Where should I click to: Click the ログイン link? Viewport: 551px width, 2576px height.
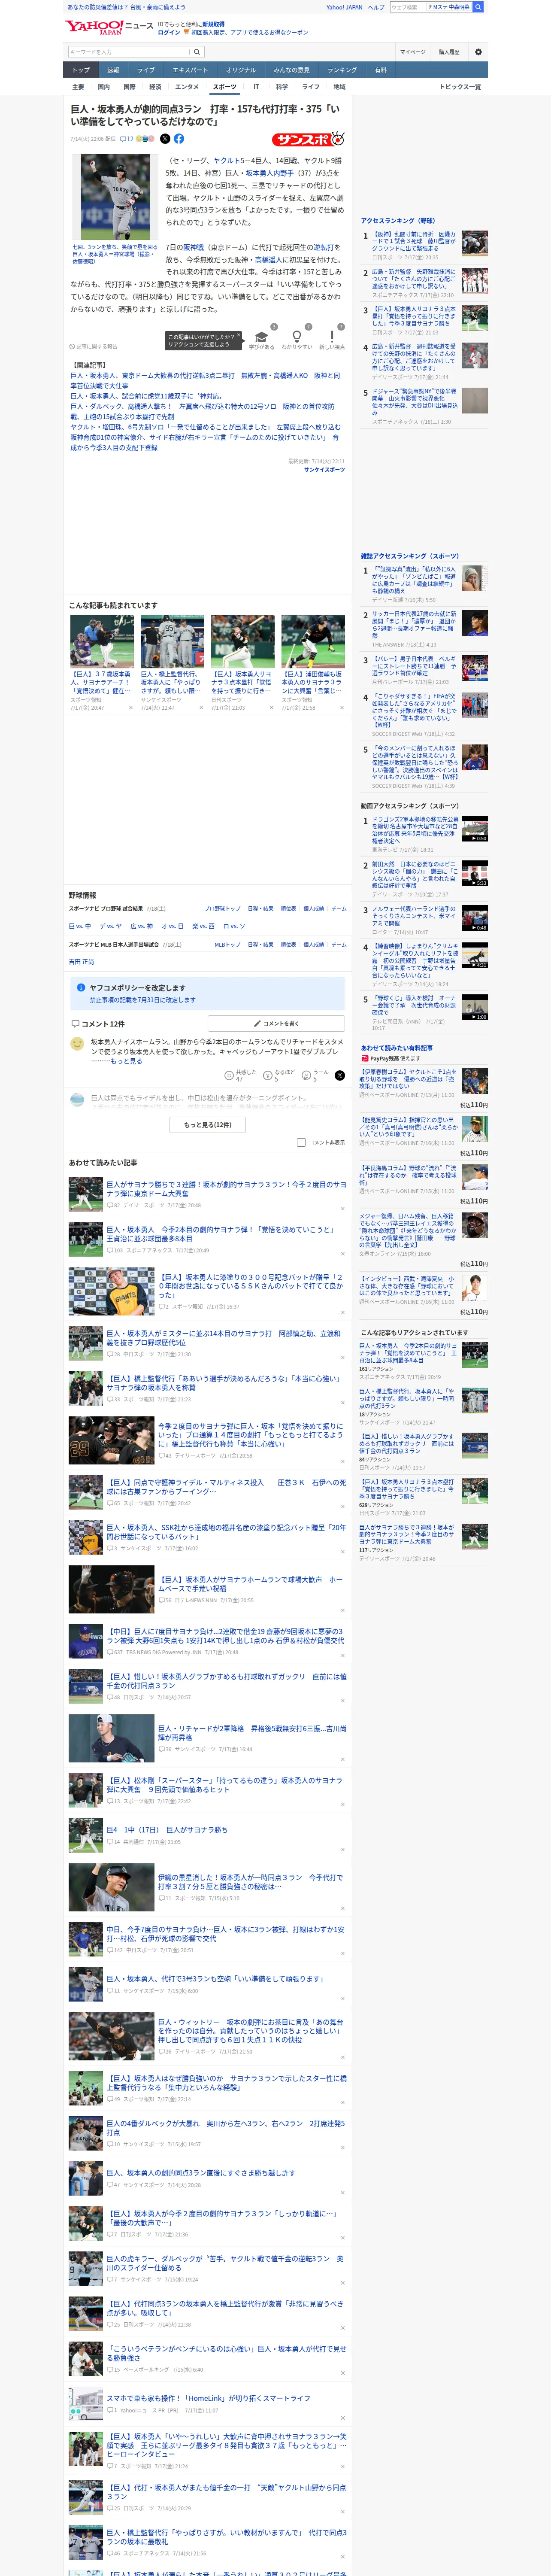coord(169,32)
